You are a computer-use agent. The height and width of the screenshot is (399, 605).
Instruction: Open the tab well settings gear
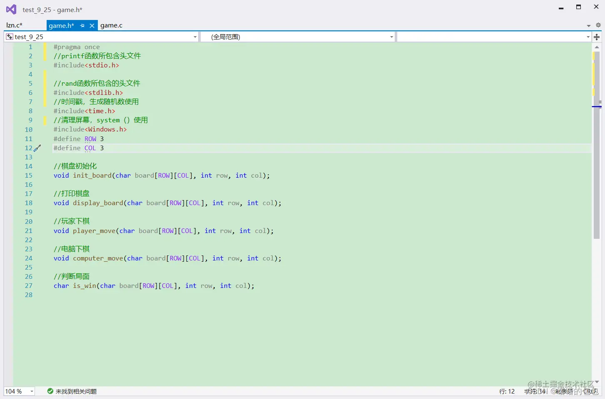[598, 25]
